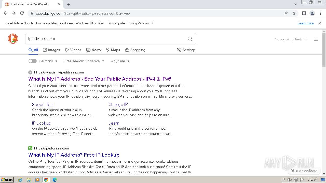This screenshot has width=326, height=183.
Task: Go forward with the browser forward arrow
Action: (x=14, y=13)
